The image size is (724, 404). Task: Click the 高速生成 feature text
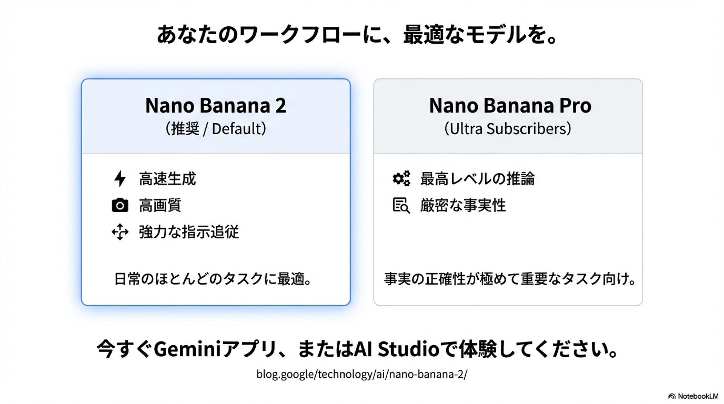pos(167,179)
